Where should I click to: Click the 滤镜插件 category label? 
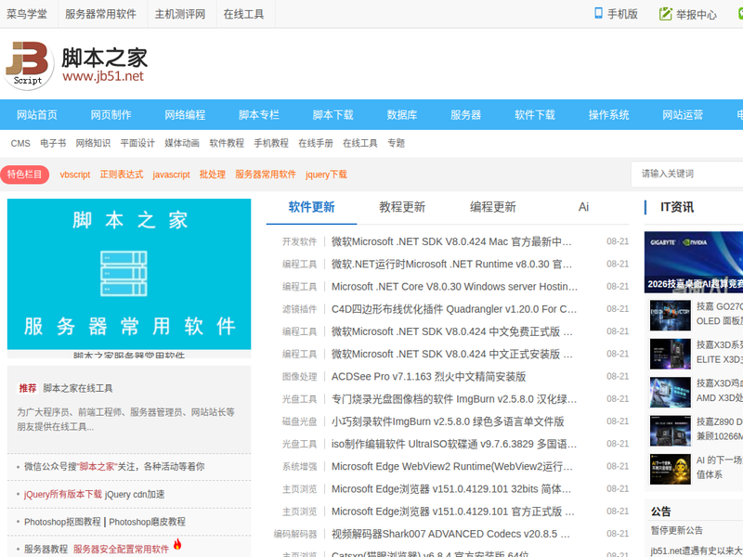click(x=299, y=309)
